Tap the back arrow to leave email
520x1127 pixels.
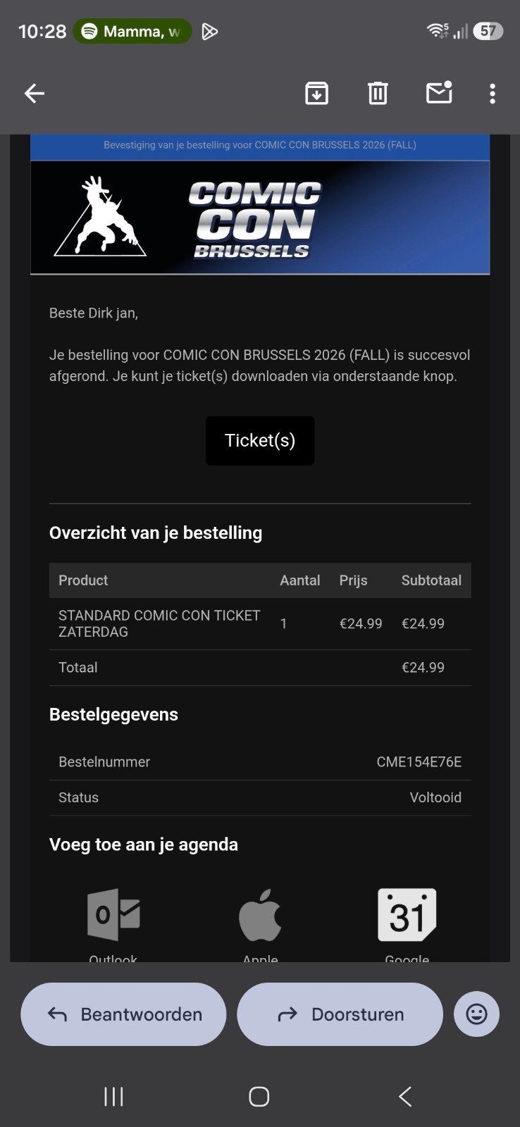pos(35,93)
